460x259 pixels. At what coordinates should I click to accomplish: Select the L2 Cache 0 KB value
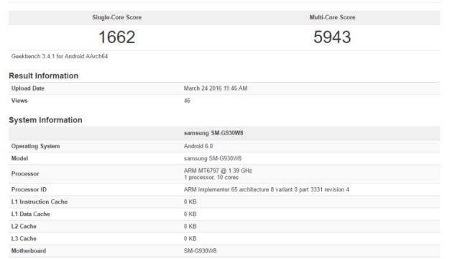(190, 227)
